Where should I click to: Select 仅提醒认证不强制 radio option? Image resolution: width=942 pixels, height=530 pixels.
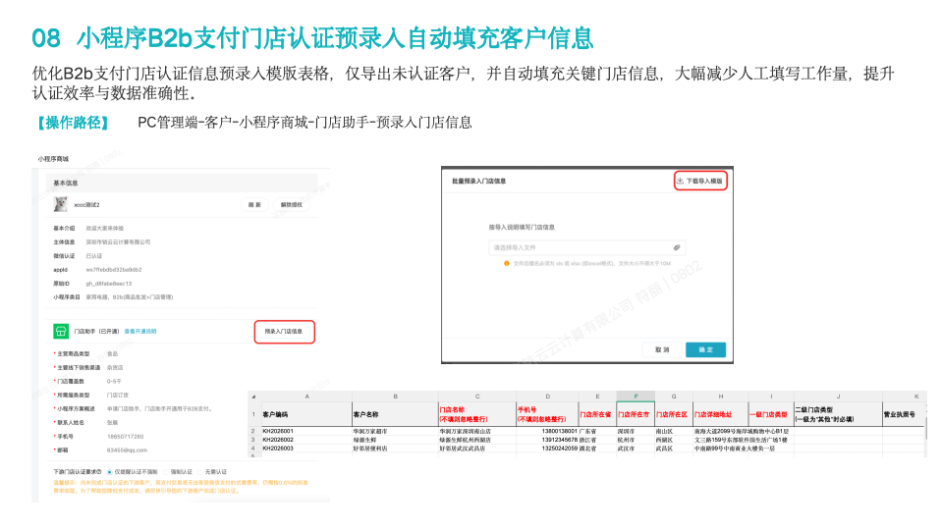109,472
